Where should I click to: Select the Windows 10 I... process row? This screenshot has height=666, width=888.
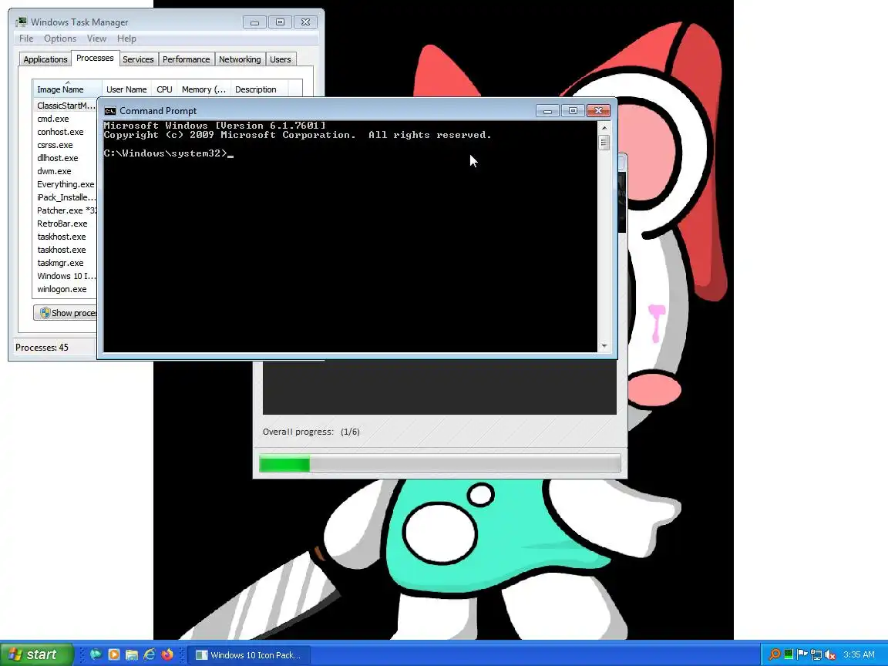65,276
